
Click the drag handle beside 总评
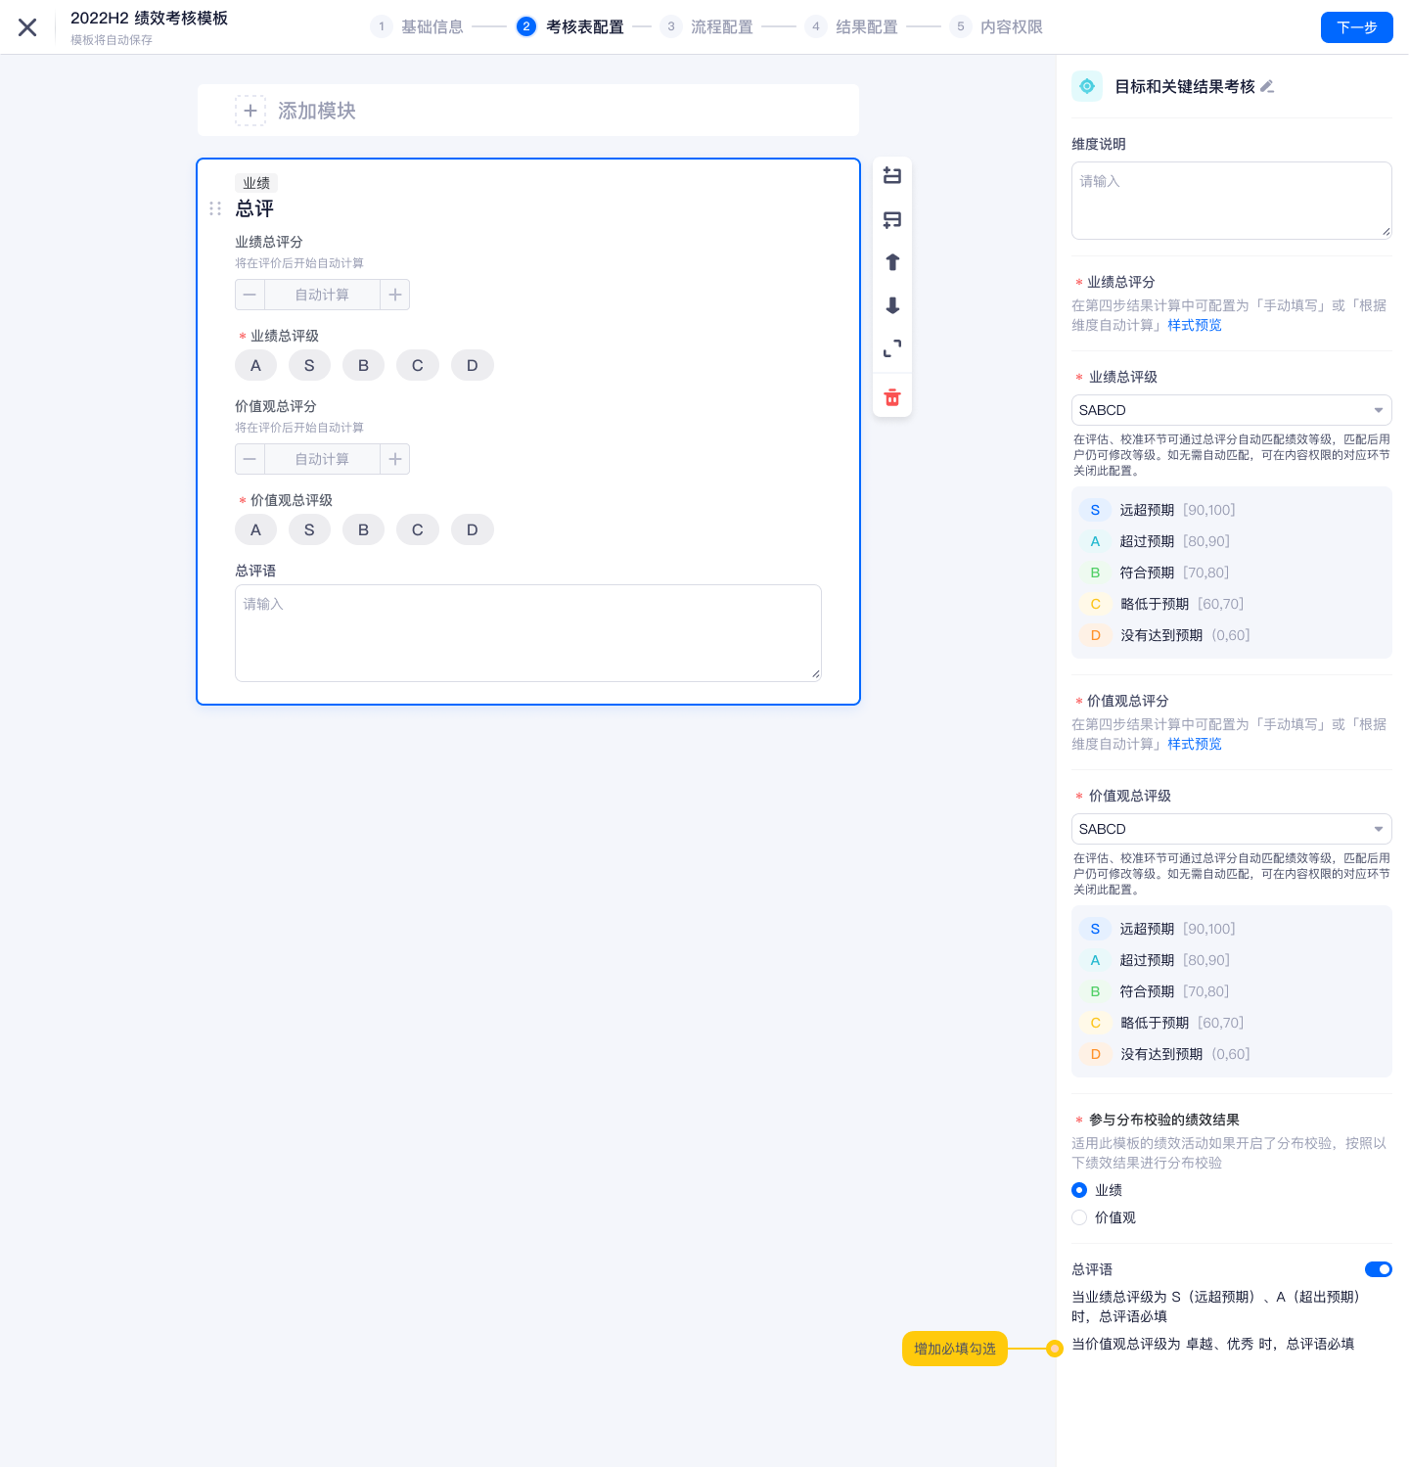215,208
